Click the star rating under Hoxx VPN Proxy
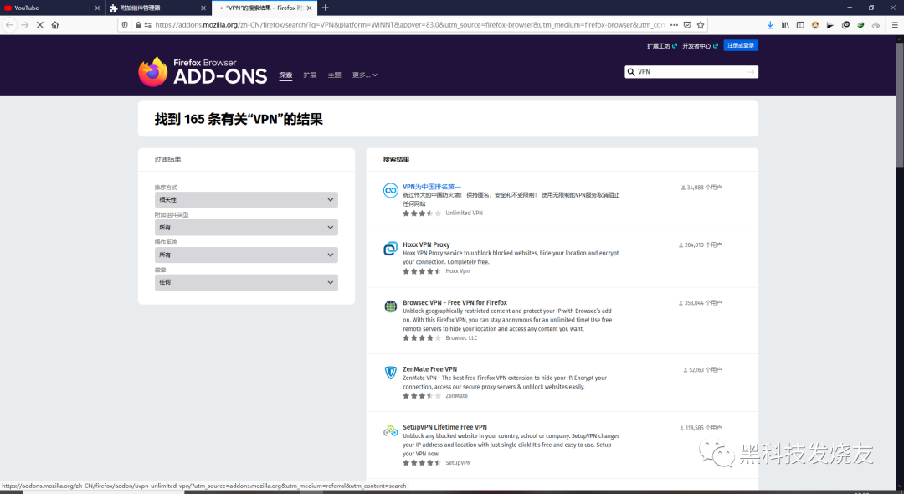The width and height of the screenshot is (904, 494). pos(422,271)
